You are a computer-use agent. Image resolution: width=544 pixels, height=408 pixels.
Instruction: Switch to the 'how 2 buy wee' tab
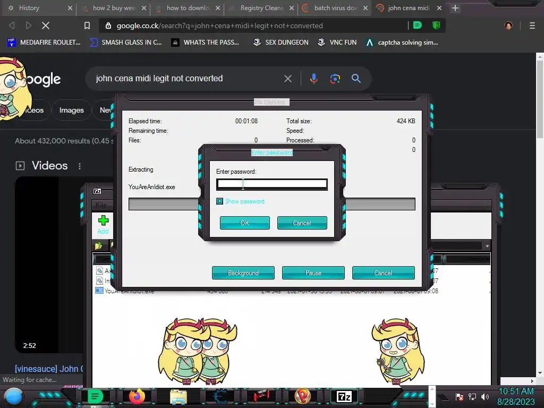click(x=114, y=8)
